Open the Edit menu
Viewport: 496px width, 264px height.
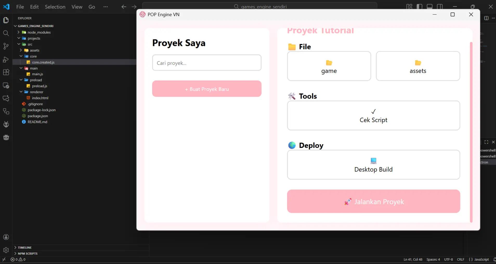34,7
